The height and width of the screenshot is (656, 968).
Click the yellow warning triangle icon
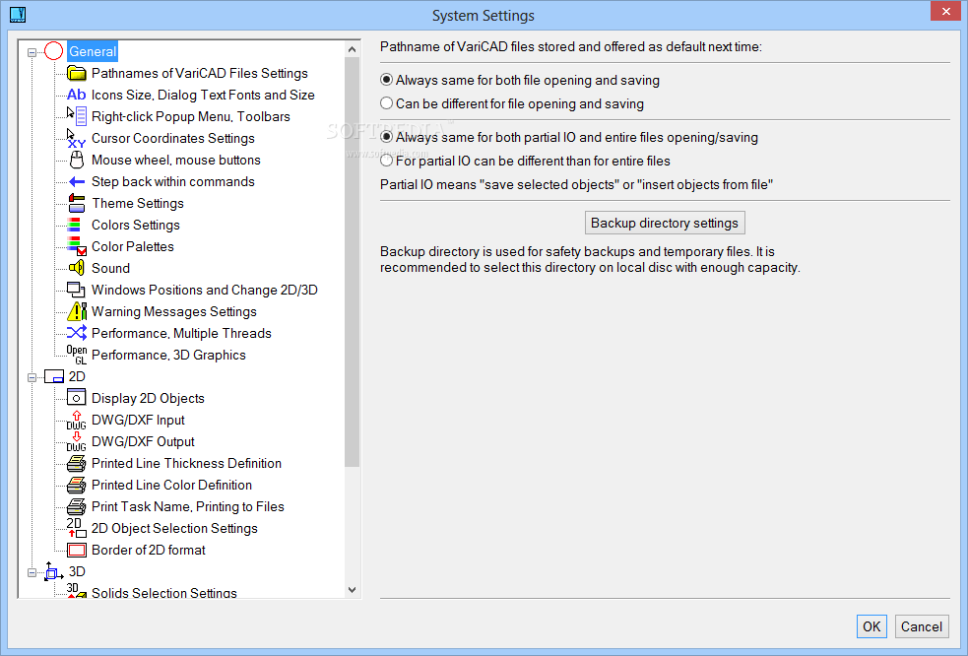77,311
